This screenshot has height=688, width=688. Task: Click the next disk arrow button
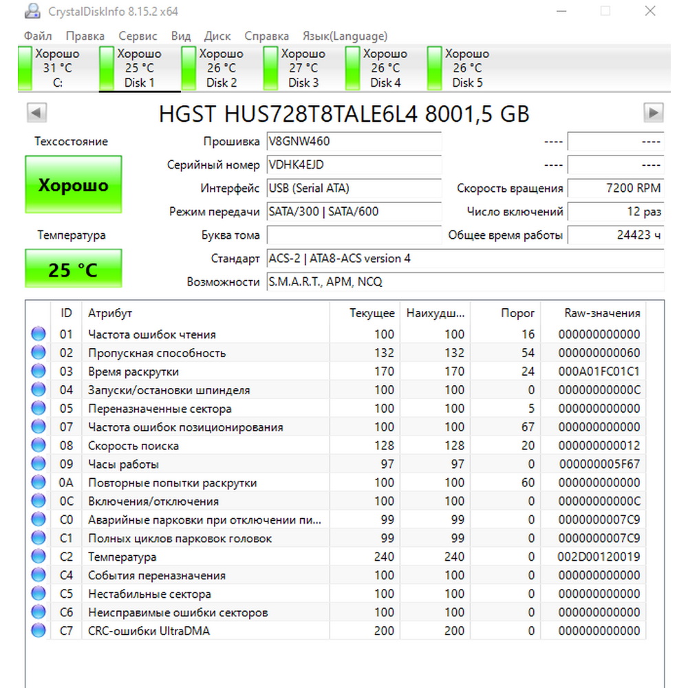(653, 114)
